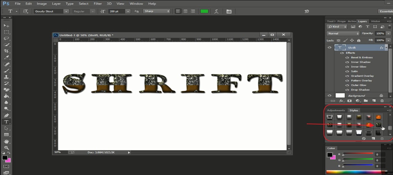Click the 3D workspace button
Image resolution: width=393 pixels, height=175 pixels.
pyautogui.click(x=306, y=11)
